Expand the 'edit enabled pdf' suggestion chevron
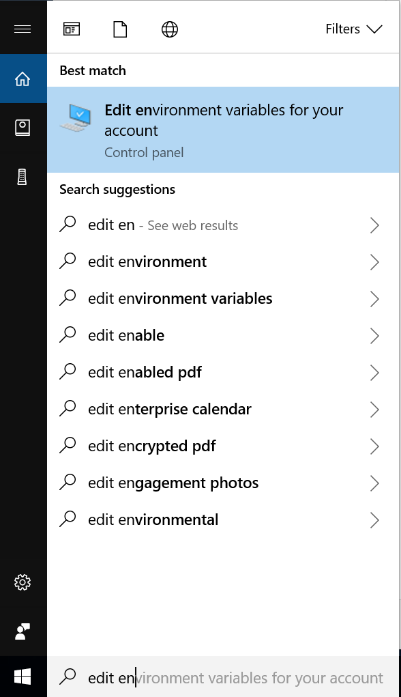This screenshot has width=401, height=697. coord(374,372)
